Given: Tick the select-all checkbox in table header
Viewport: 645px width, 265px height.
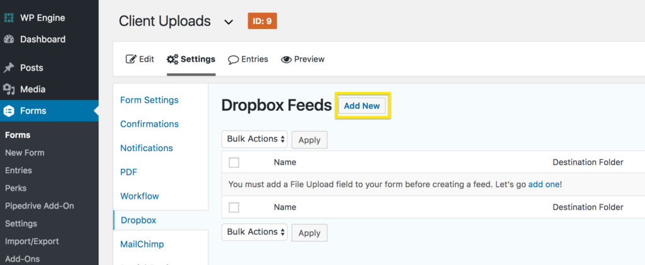Looking at the screenshot, I should (234, 162).
